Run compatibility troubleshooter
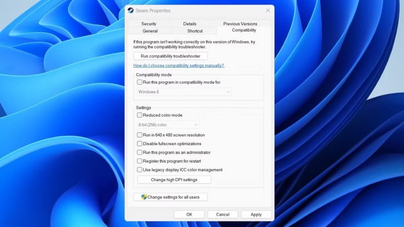 point(170,56)
